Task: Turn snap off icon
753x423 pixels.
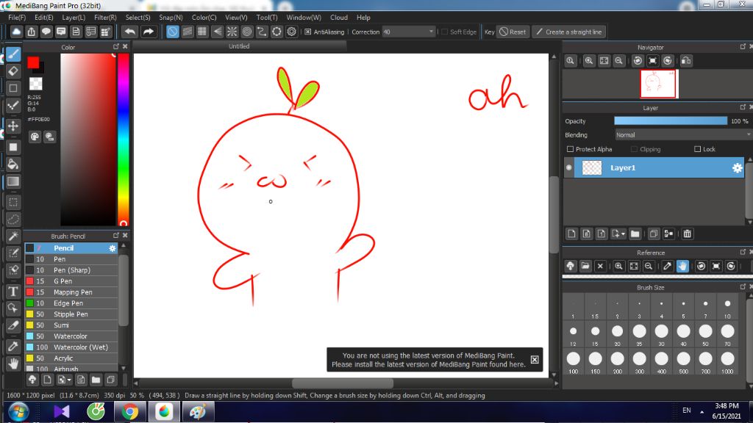Action: click(x=172, y=32)
